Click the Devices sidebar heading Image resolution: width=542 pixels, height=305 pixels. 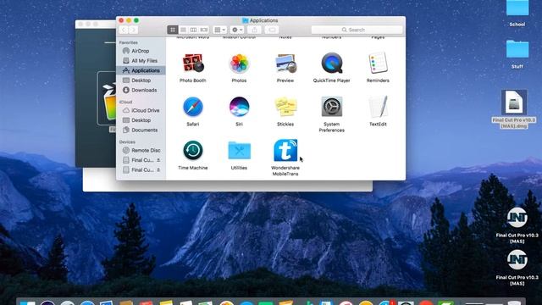tap(127, 141)
